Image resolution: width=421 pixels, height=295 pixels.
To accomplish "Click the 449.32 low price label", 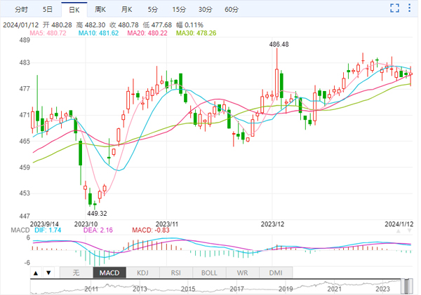I will pyautogui.click(x=97, y=214).
